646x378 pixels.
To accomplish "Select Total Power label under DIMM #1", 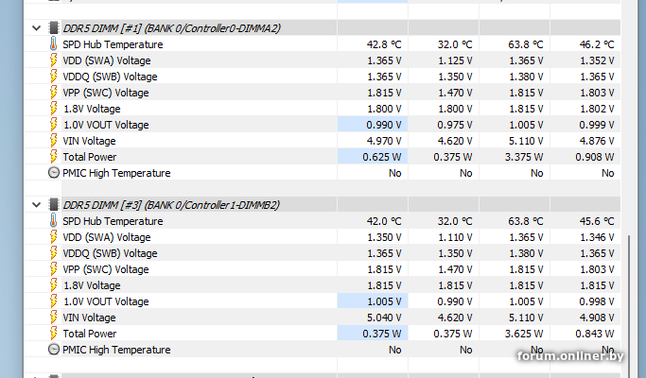I will 90,157.
